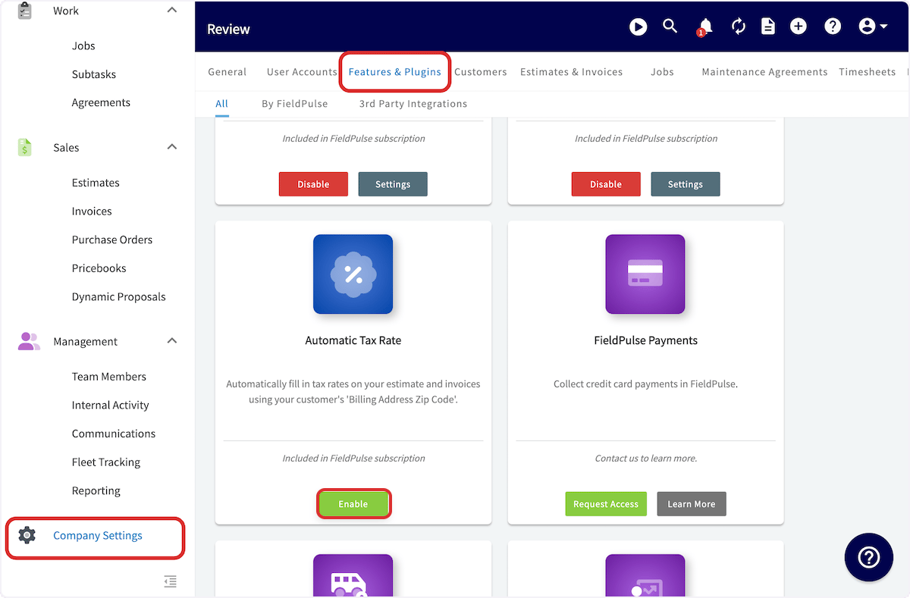Open help question mark icon in header

click(x=833, y=27)
